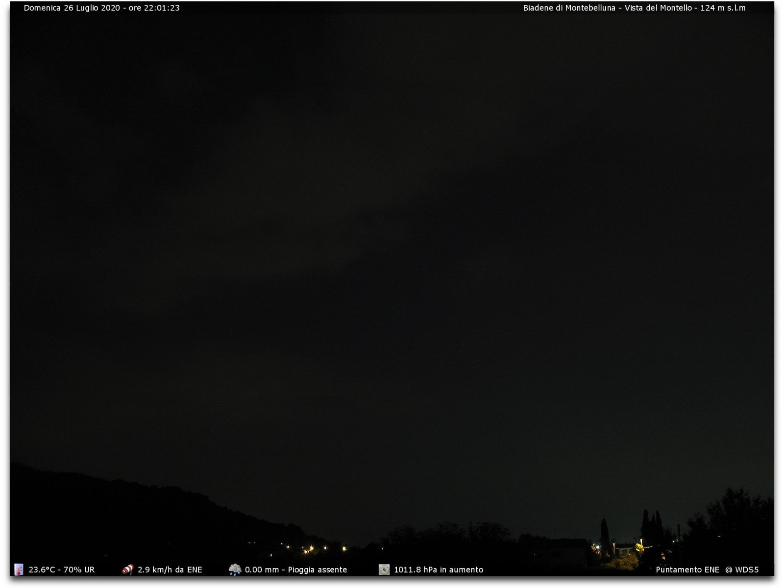Click the 'Puntamento ENE @ WDS5' label
Screen dimensions: 784x588
click(x=707, y=570)
